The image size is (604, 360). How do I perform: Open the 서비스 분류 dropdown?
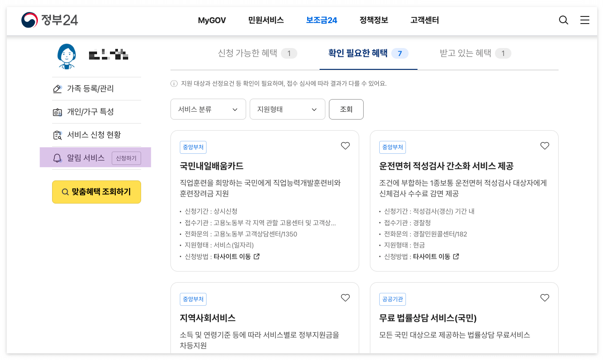pyautogui.click(x=208, y=109)
